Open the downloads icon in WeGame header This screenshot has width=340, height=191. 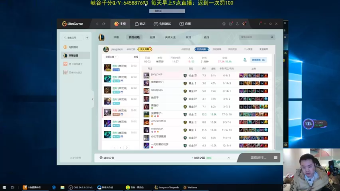(x=237, y=24)
